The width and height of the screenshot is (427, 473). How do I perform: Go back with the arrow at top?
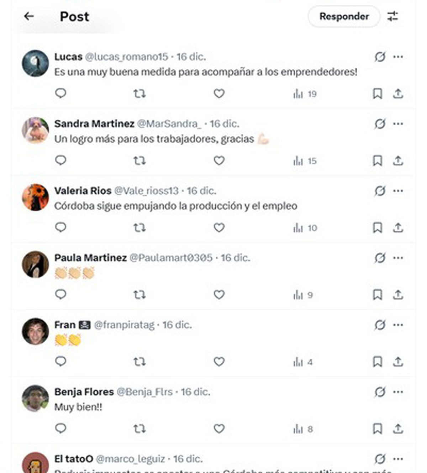point(30,16)
